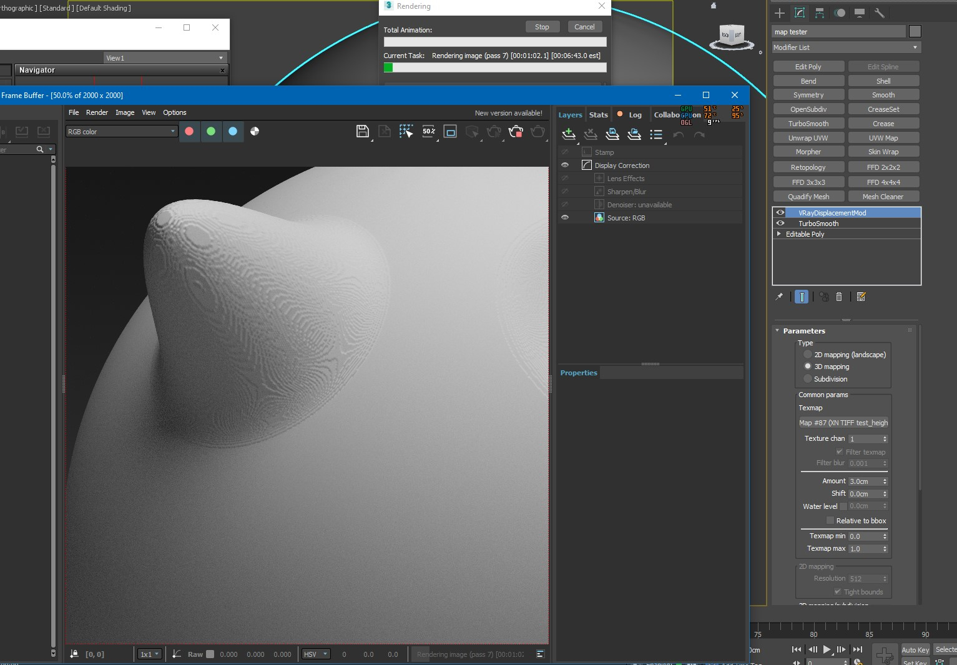Click the ViewCube in the viewport

[x=730, y=36]
